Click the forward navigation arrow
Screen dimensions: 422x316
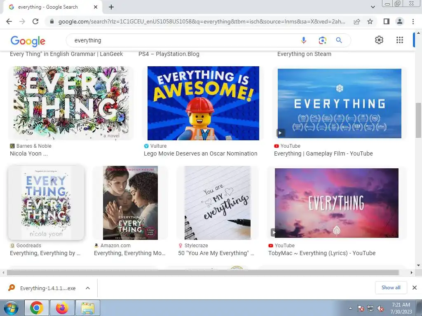[22, 21]
